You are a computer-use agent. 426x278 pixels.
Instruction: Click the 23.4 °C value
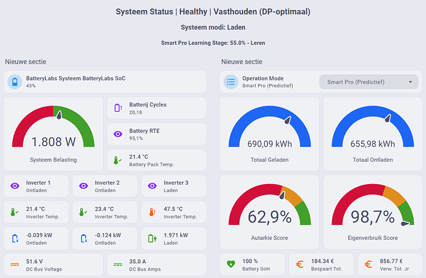pyautogui.click(x=104, y=209)
